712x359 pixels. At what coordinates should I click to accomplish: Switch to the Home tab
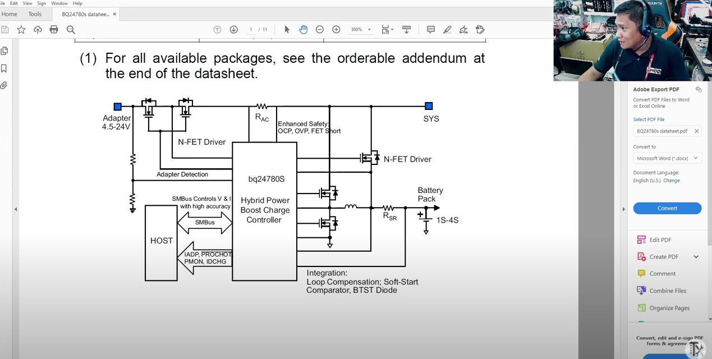(10, 14)
